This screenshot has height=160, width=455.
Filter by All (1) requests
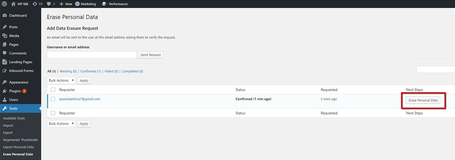51,71
